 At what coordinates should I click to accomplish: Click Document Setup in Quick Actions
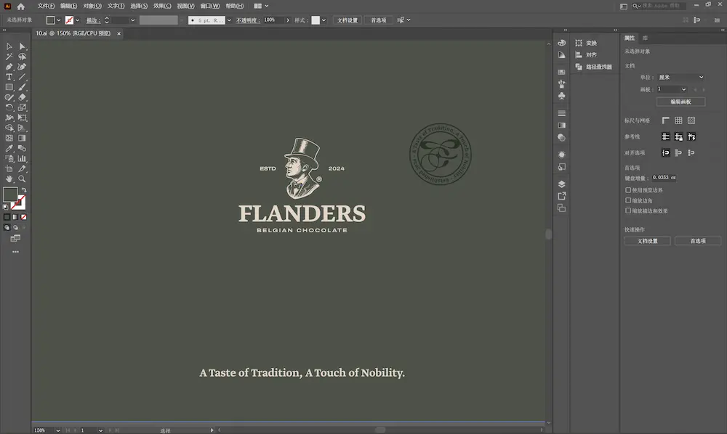coord(647,241)
